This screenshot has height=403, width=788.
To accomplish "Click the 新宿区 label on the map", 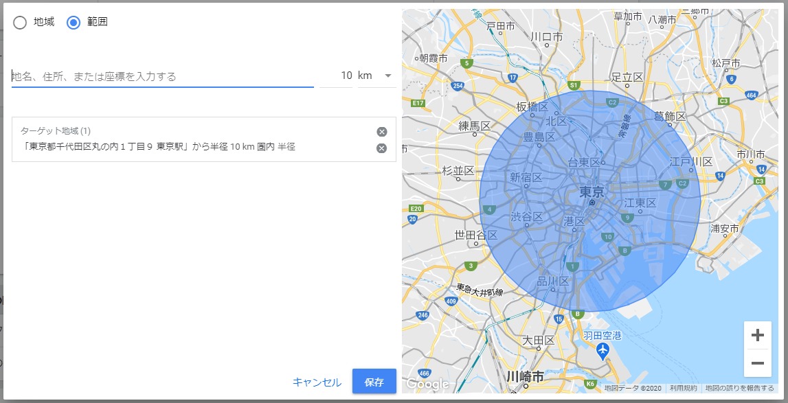I will (x=526, y=177).
